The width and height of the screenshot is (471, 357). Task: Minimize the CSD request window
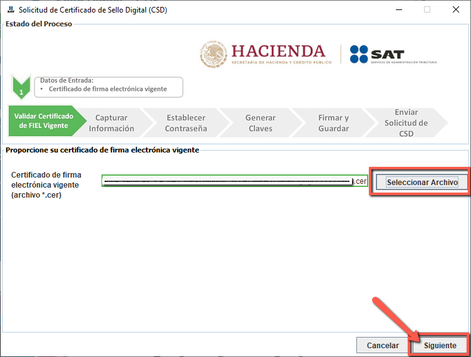point(399,10)
